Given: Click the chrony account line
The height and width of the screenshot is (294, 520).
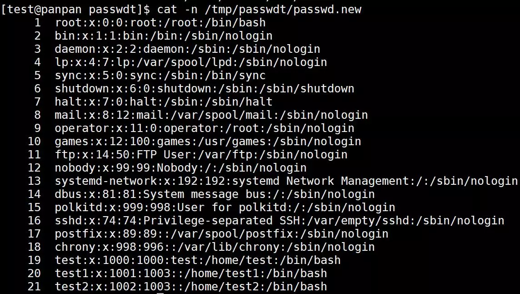Looking at the screenshot, I should (215, 247).
